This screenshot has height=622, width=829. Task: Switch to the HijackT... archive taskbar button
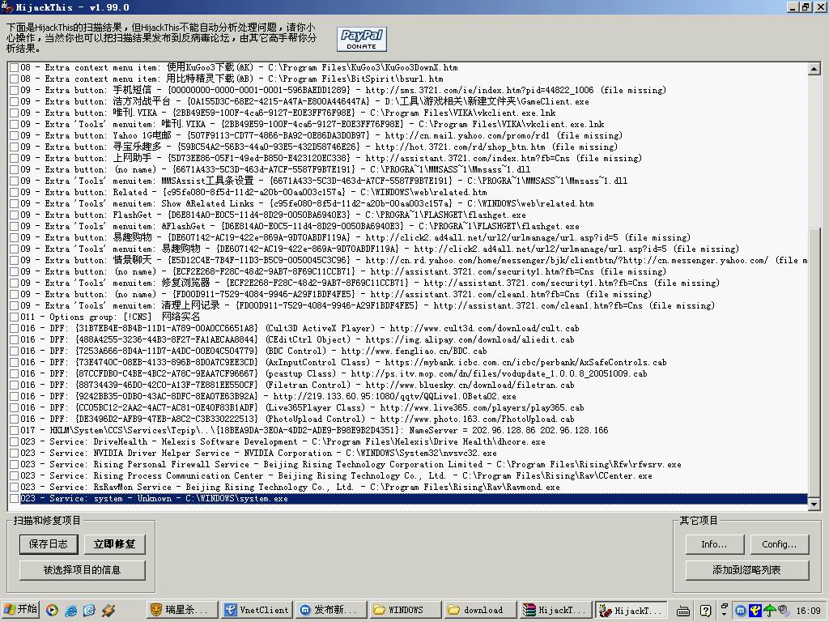pyautogui.click(x=555, y=610)
